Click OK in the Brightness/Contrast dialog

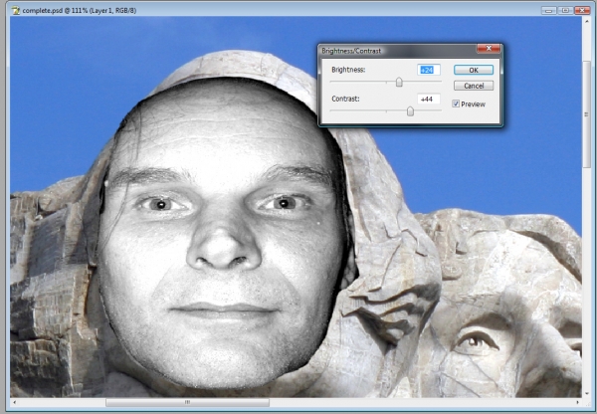coord(474,70)
